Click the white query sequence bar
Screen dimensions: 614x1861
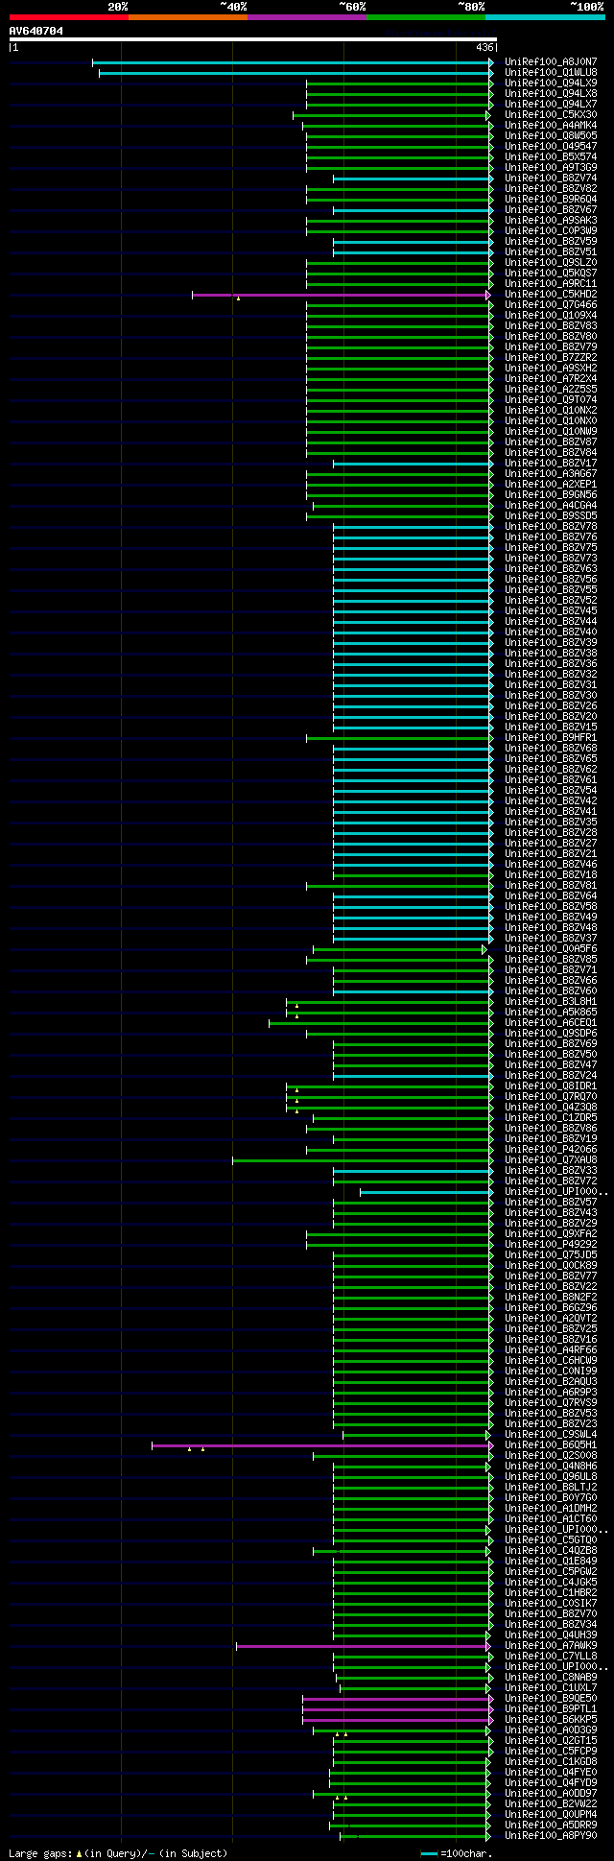(253, 39)
